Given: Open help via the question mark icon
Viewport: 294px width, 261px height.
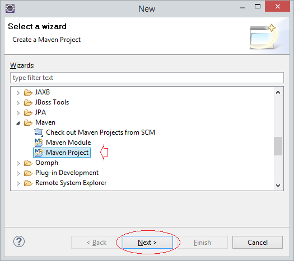Looking at the screenshot, I should pos(19,241).
